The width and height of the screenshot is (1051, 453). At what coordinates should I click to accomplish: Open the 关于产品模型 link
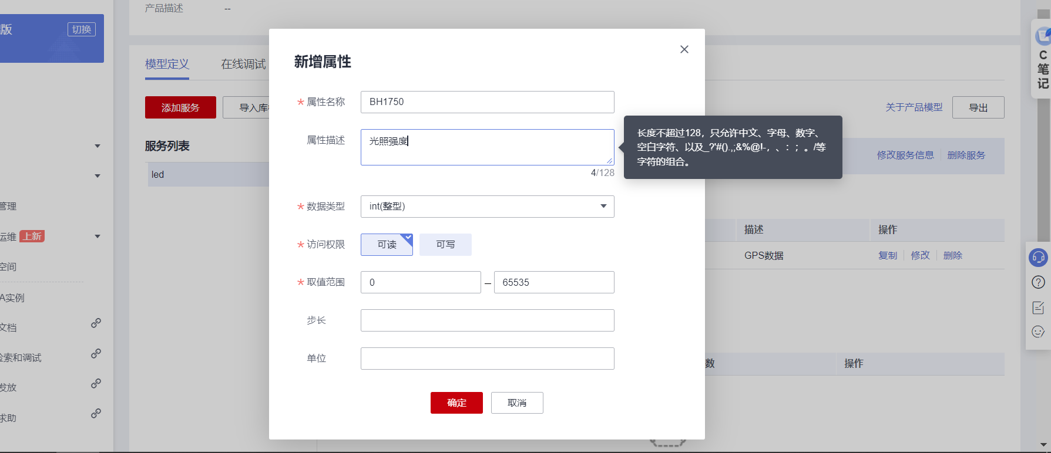914,107
